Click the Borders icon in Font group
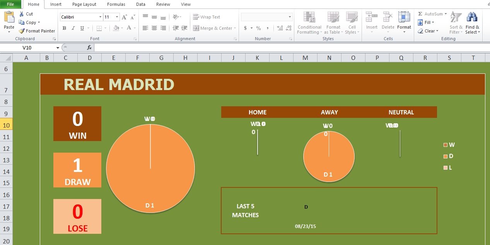Image resolution: width=490 pixels, height=245 pixels. coord(99,28)
